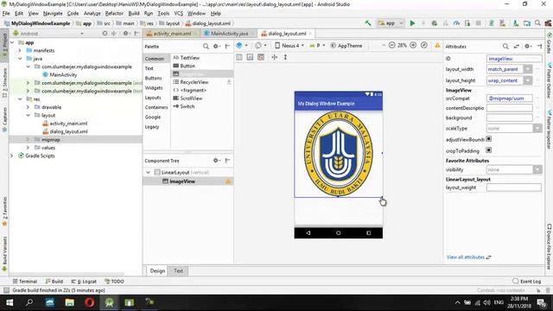Screen dimensions: 553x311
Task: Open Nexus 4 device selector
Action: tap(289, 46)
